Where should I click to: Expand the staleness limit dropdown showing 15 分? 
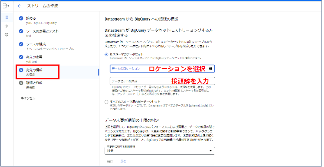tap(160, 151)
